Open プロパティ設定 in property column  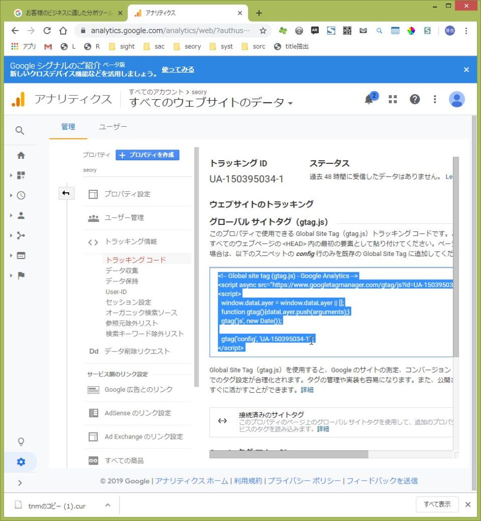(x=127, y=194)
